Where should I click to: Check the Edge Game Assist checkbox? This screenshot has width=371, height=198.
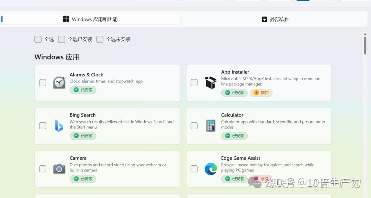pos(194,169)
